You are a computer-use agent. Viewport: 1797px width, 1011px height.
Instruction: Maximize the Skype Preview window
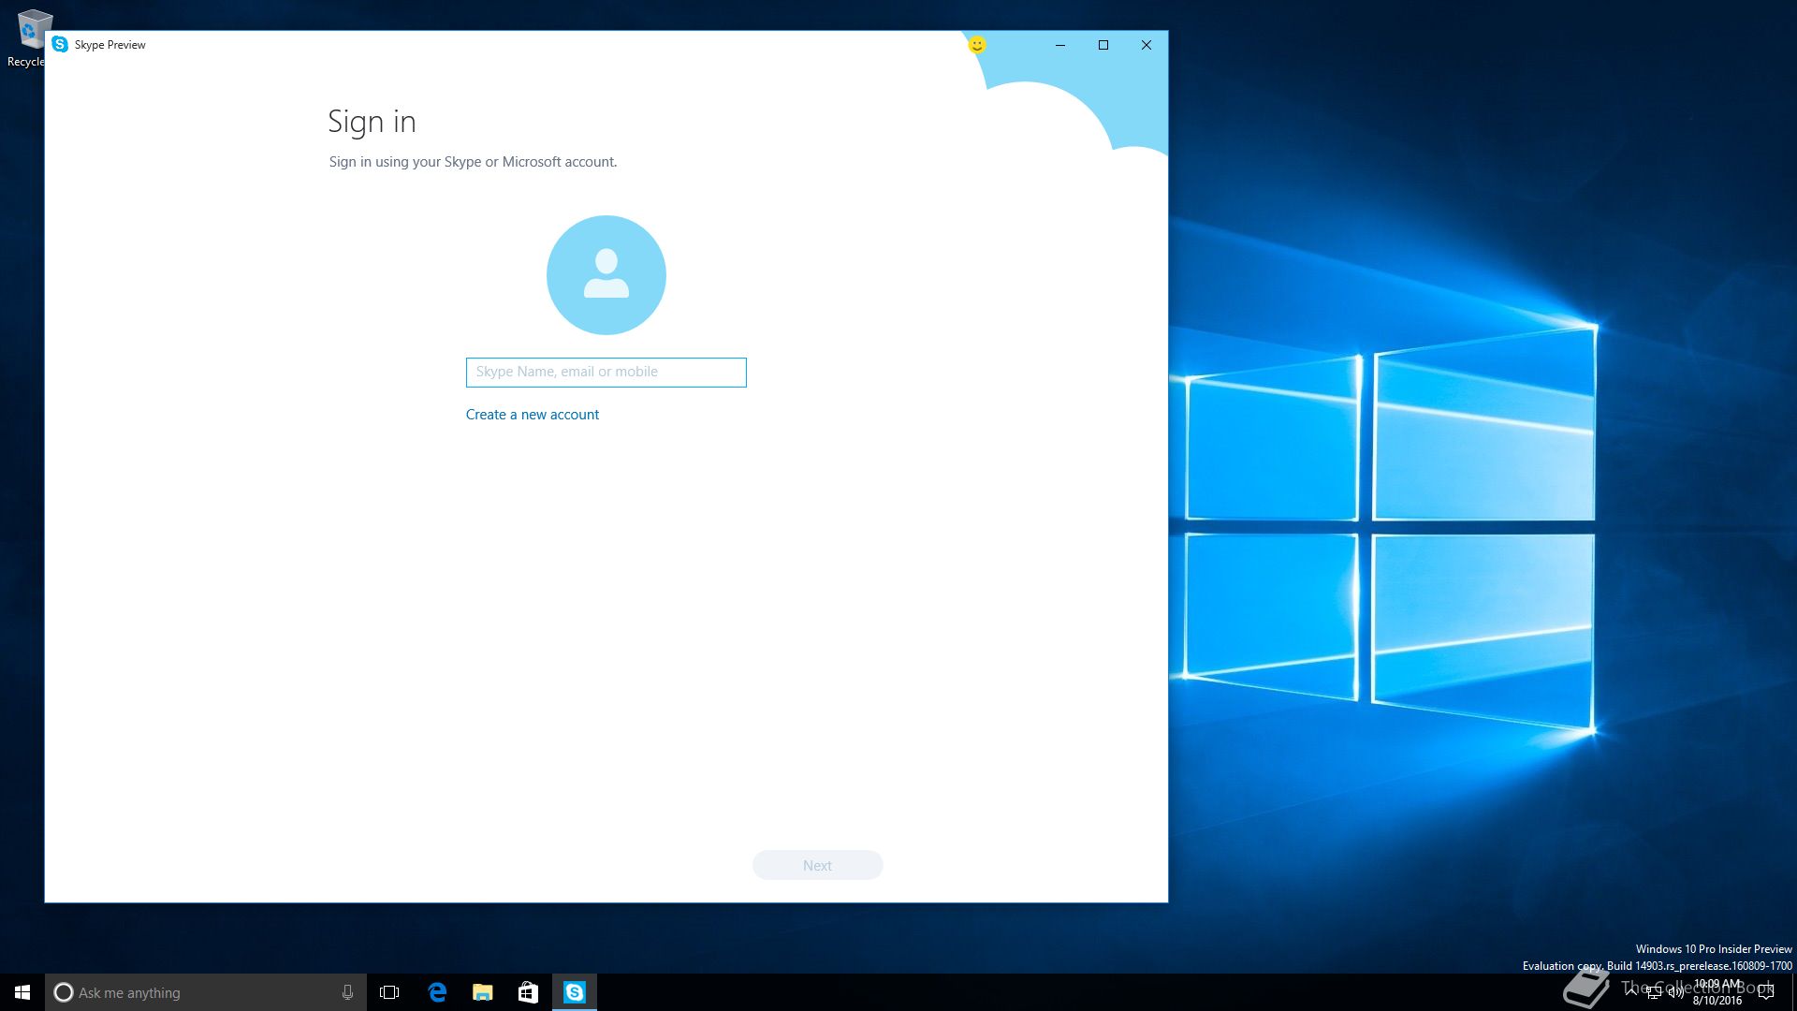(1103, 45)
